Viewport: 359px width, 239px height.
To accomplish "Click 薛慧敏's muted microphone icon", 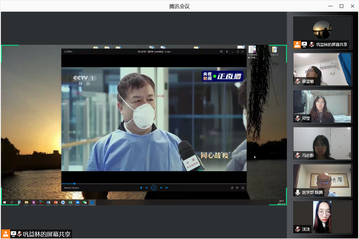I will pyautogui.click(x=298, y=81).
